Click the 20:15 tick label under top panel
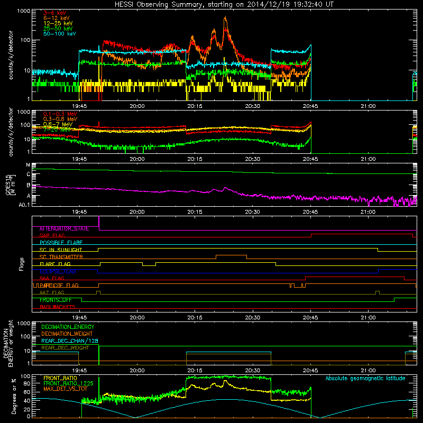 [195, 106]
